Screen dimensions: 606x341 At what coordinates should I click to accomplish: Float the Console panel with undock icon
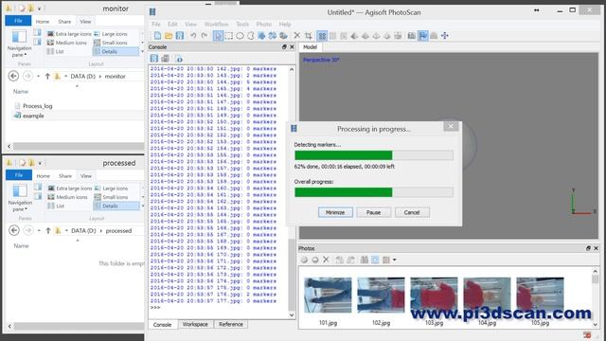[284, 46]
